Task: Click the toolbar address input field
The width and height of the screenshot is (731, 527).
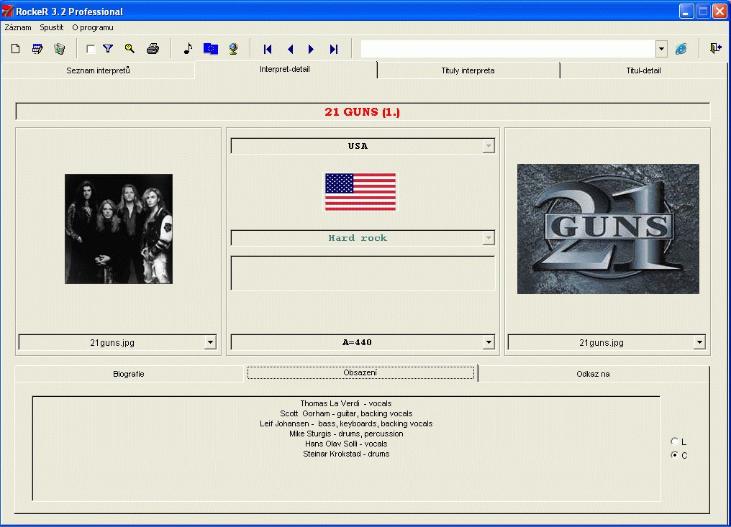Action: [508, 49]
